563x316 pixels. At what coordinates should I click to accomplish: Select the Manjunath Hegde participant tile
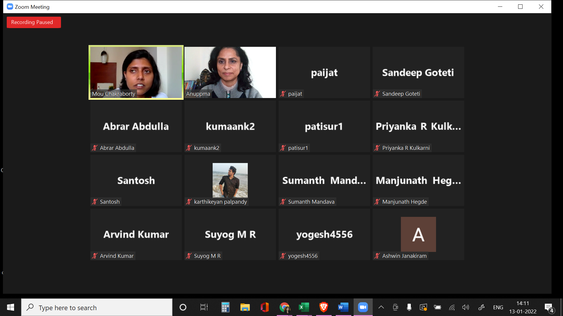click(x=418, y=181)
